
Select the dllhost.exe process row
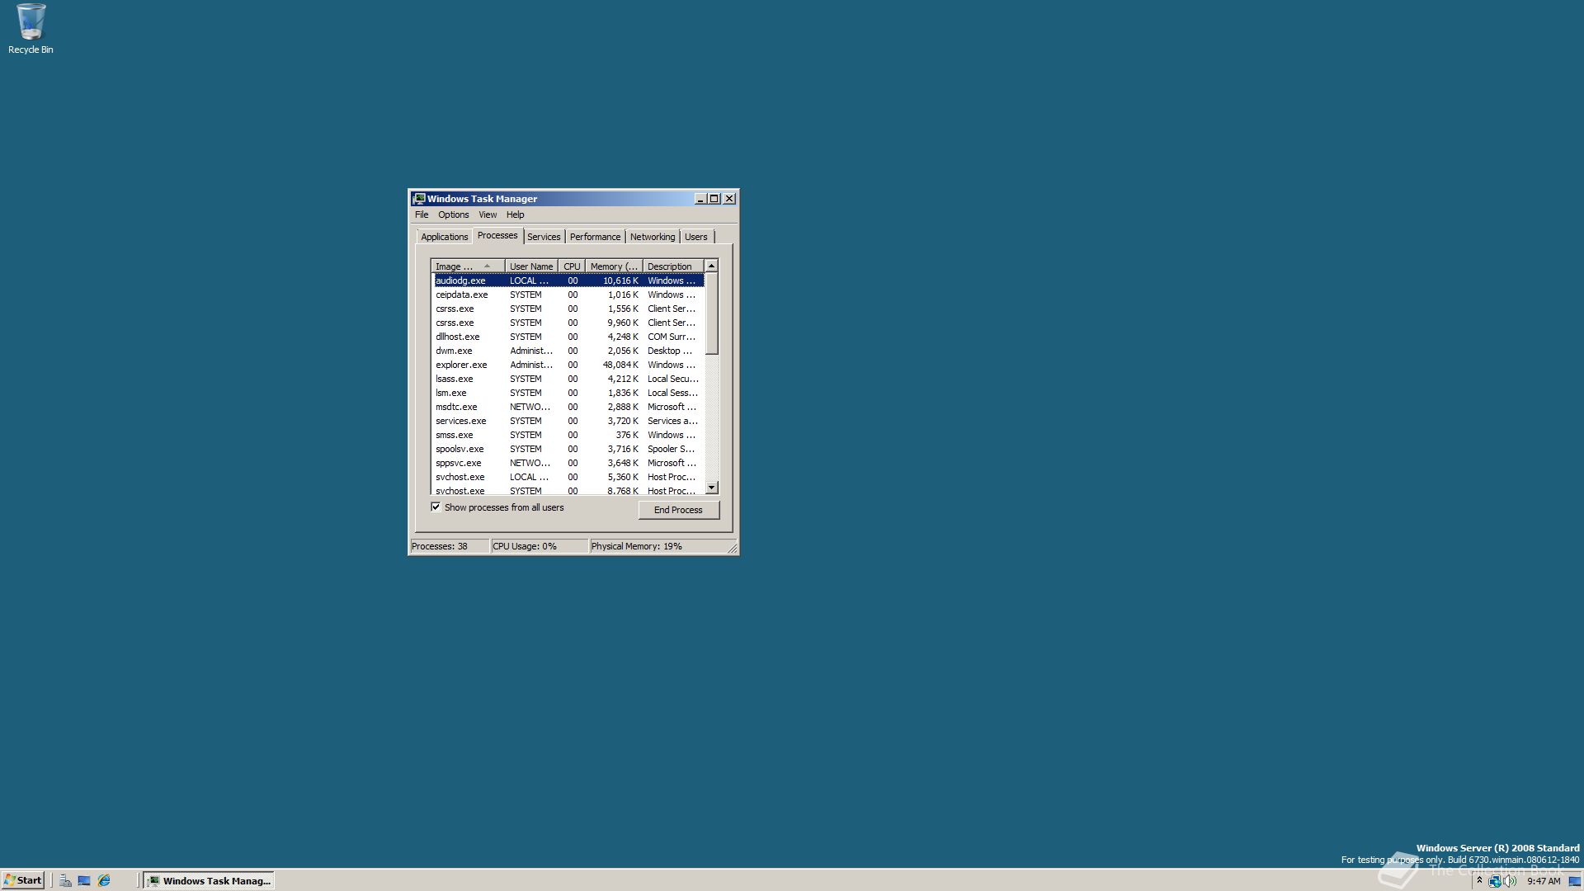pyautogui.click(x=568, y=337)
